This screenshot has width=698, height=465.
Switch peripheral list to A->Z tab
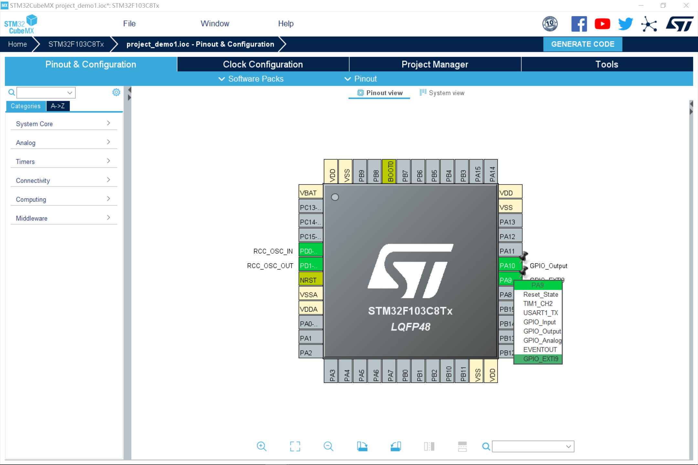58,106
